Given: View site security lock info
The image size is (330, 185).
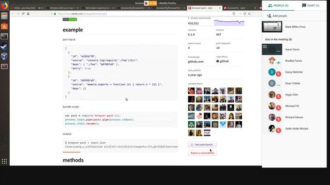Looking at the screenshot, I should [55, 14].
